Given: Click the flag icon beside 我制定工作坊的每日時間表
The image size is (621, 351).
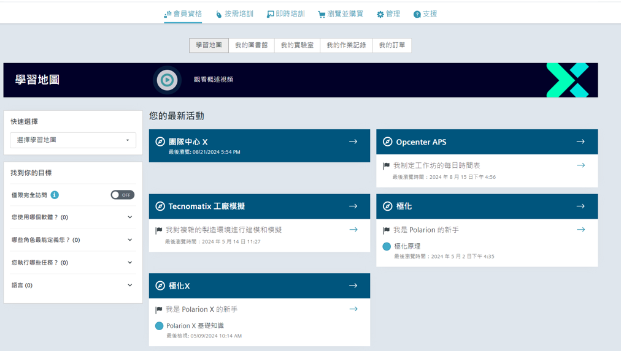Looking at the screenshot, I should [386, 166].
